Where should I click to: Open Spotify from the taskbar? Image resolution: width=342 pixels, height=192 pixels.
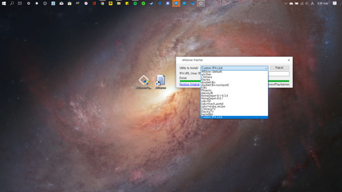[135, 3]
